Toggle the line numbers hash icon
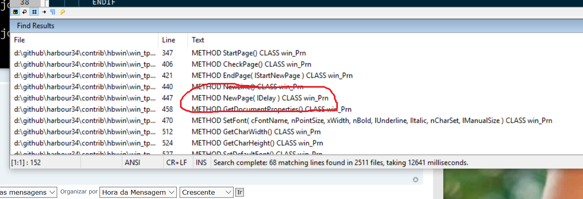Image resolution: width=583 pixels, height=199 pixels. pos(34,12)
